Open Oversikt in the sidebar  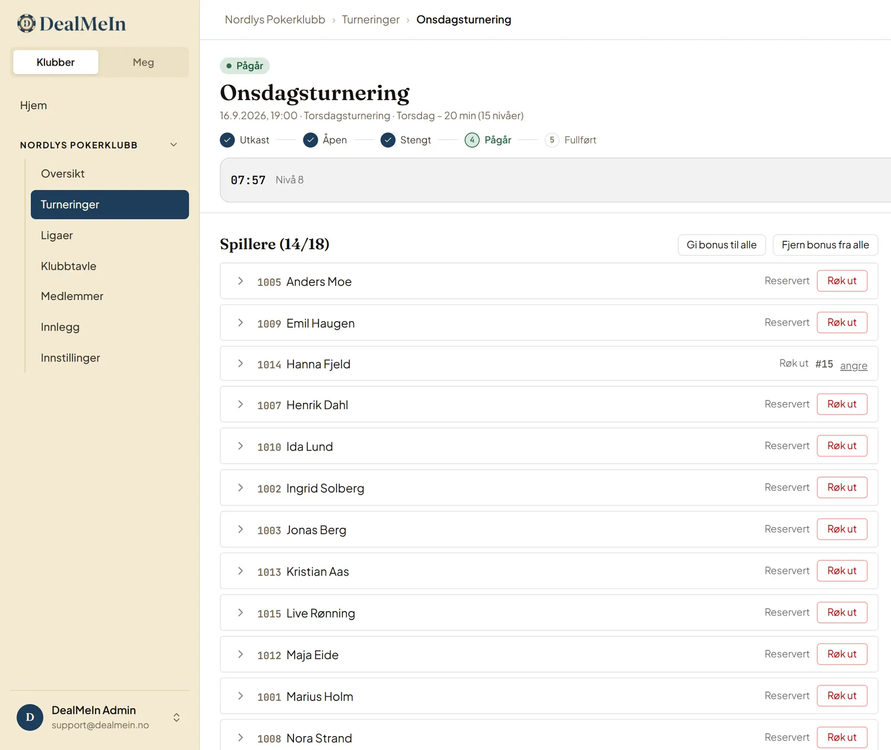[110, 173]
